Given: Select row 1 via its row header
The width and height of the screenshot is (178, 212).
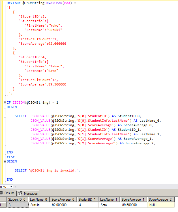Looking at the screenshot, I should pyautogui.click(x=3, y=205).
